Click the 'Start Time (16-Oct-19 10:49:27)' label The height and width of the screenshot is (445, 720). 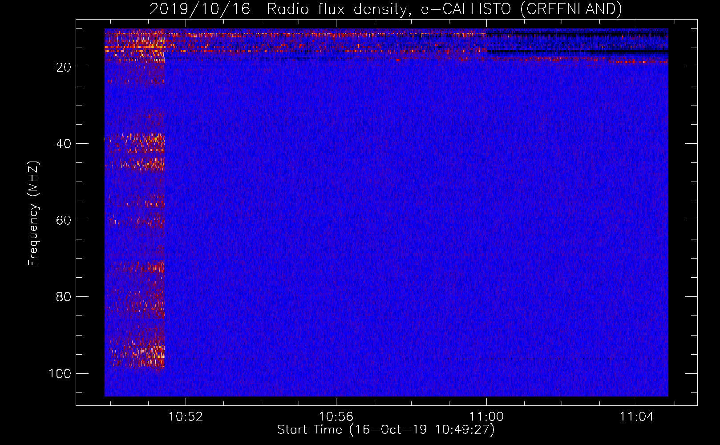386,430
